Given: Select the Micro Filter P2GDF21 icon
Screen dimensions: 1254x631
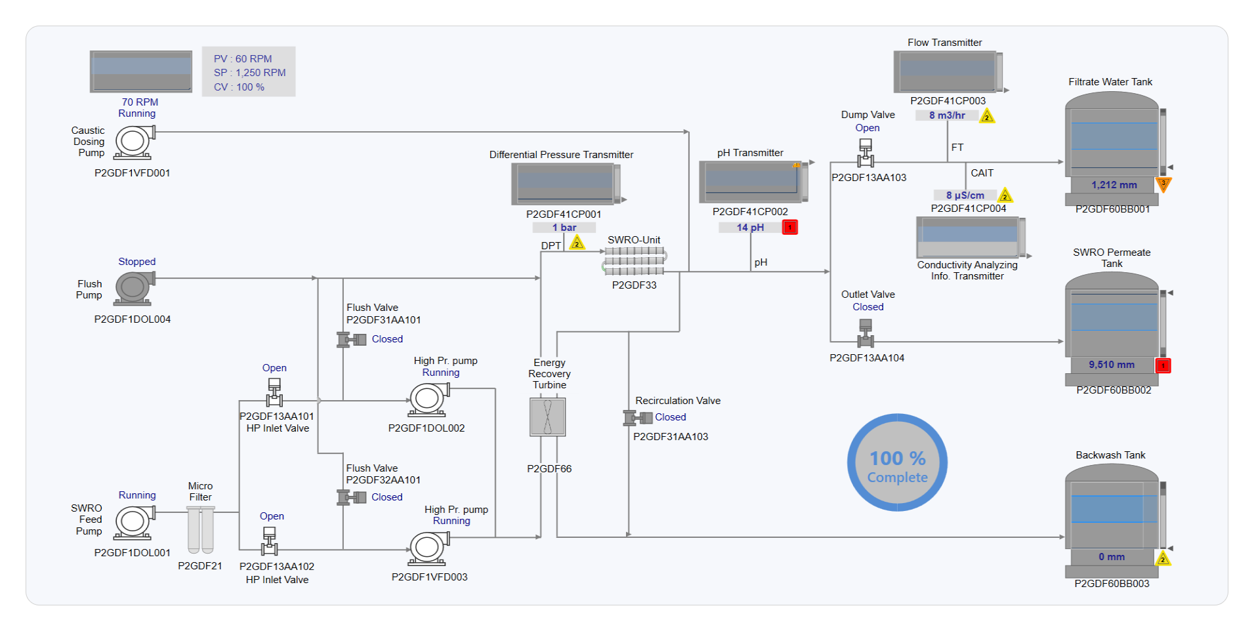Looking at the screenshot, I should pyautogui.click(x=200, y=530).
